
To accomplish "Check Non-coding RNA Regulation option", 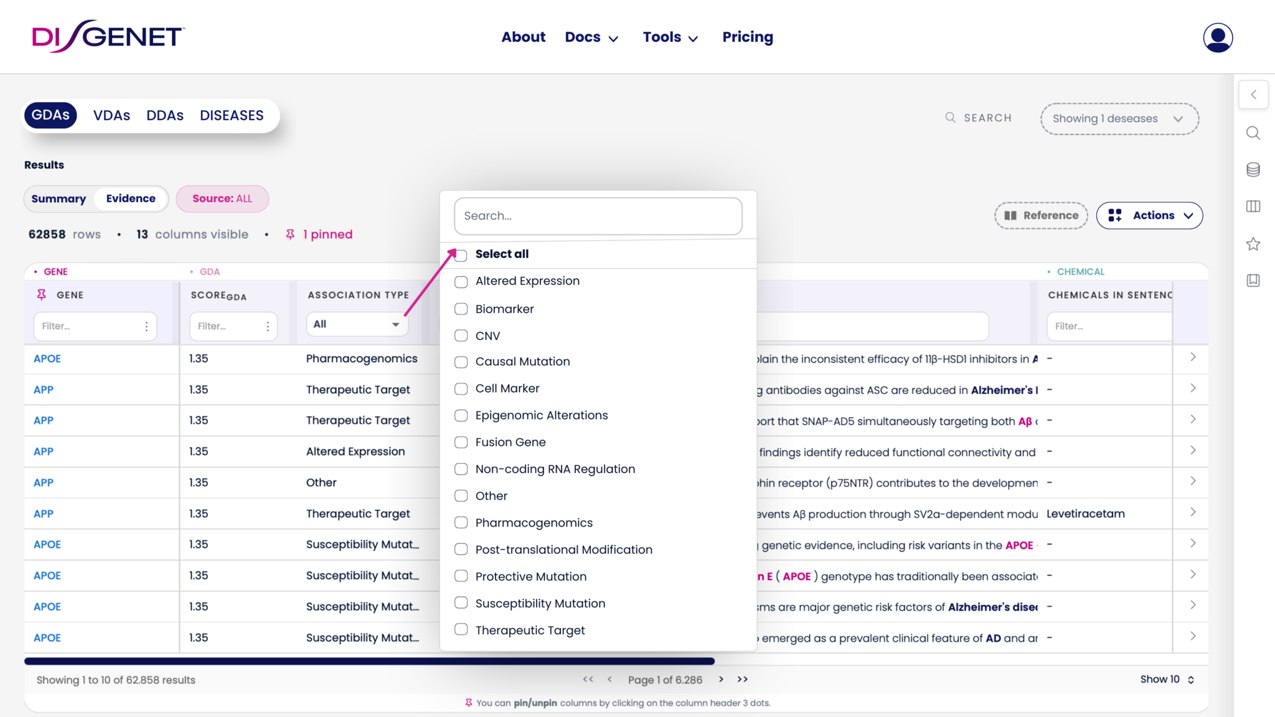I will (x=461, y=469).
